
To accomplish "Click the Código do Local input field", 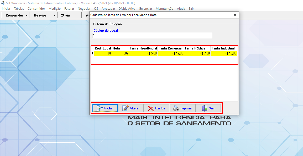I will (x=152, y=35).
